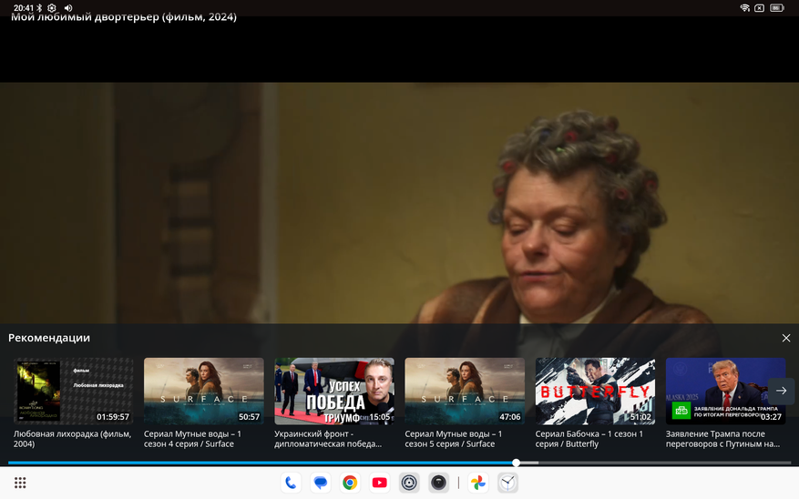Open the app drawer grid icon
This screenshot has height=499, width=799.
(x=20, y=483)
